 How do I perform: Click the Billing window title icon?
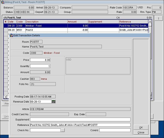pos(2,2)
